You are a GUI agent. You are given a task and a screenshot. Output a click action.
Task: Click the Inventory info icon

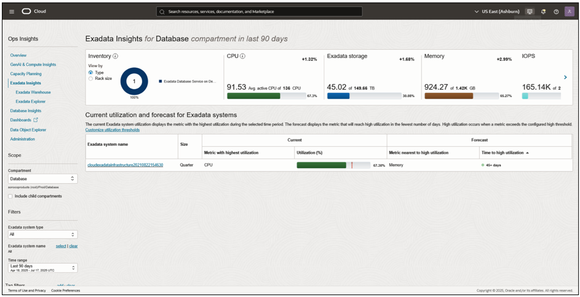[x=115, y=56]
